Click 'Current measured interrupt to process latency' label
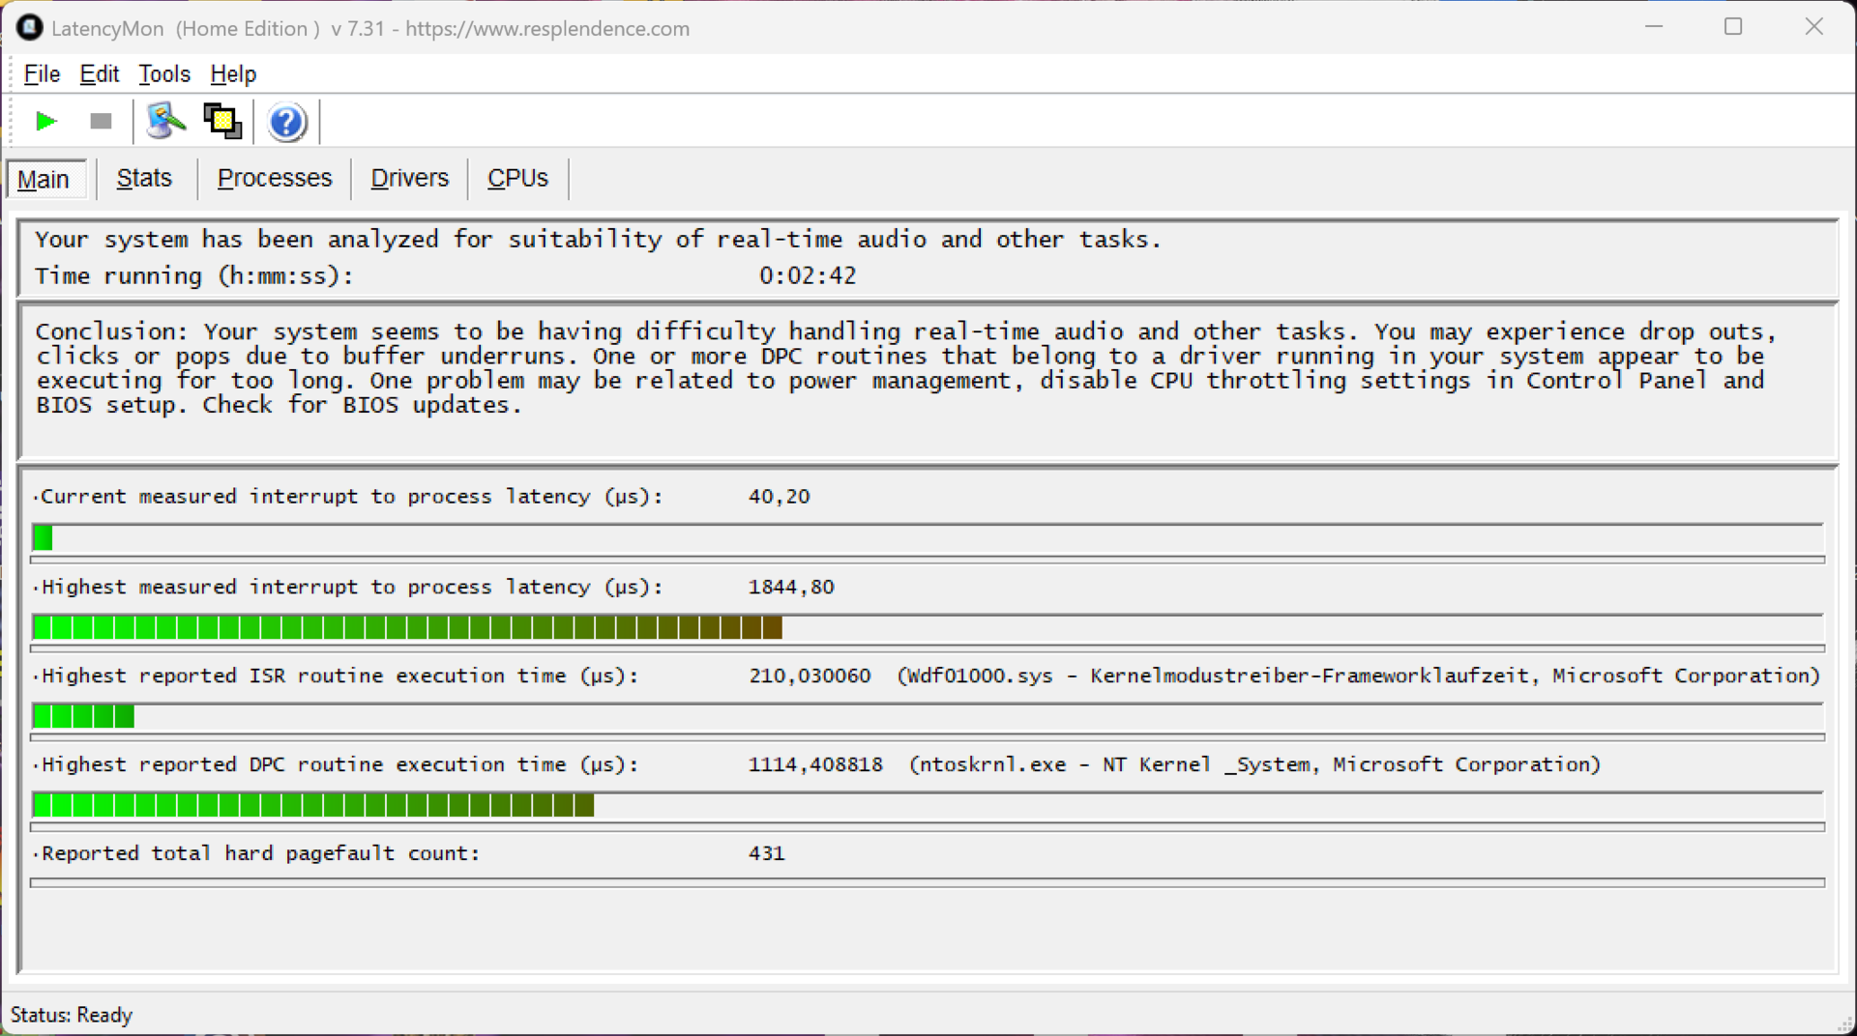Viewport: 1857px width, 1036px height. tap(350, 496)
